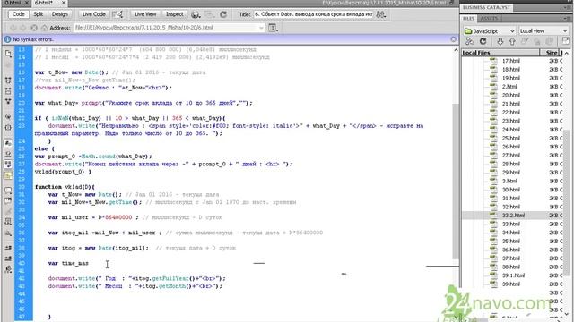Click the Get files down-arrow icon
Viewport: 574px width, 322px height.
point(500,41)
